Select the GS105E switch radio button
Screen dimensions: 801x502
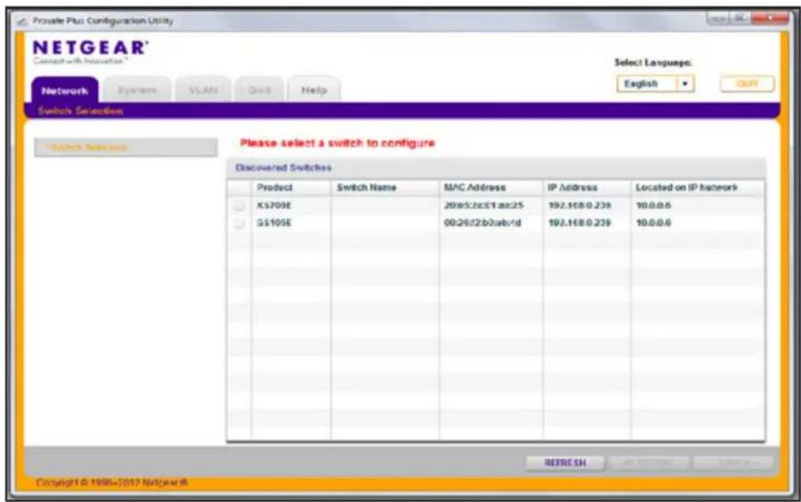[x=239, y=224]
